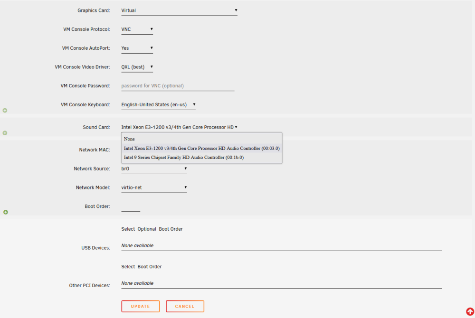Screen dimensions: 475x318
Task: Open the VM Console Keyboard dropdown
Action: (x=158, y=105)
